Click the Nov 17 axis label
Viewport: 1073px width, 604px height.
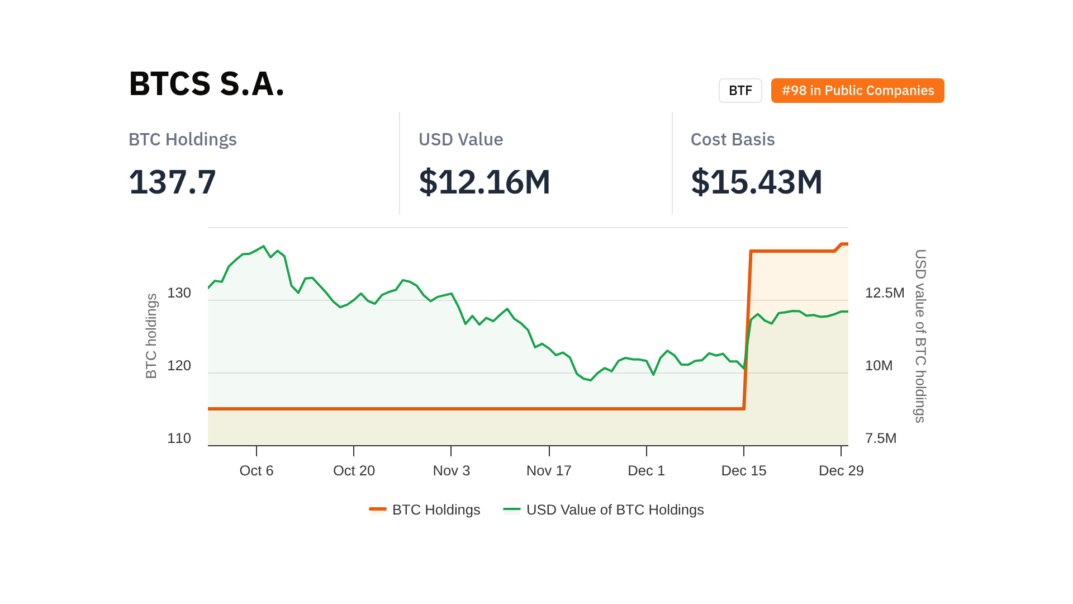[x=549, y=470]
